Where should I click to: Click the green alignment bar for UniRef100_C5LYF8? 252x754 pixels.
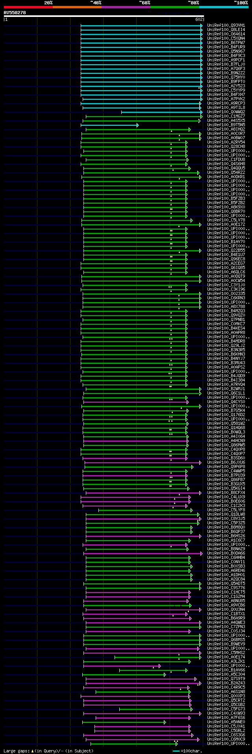tap(145, 510)
